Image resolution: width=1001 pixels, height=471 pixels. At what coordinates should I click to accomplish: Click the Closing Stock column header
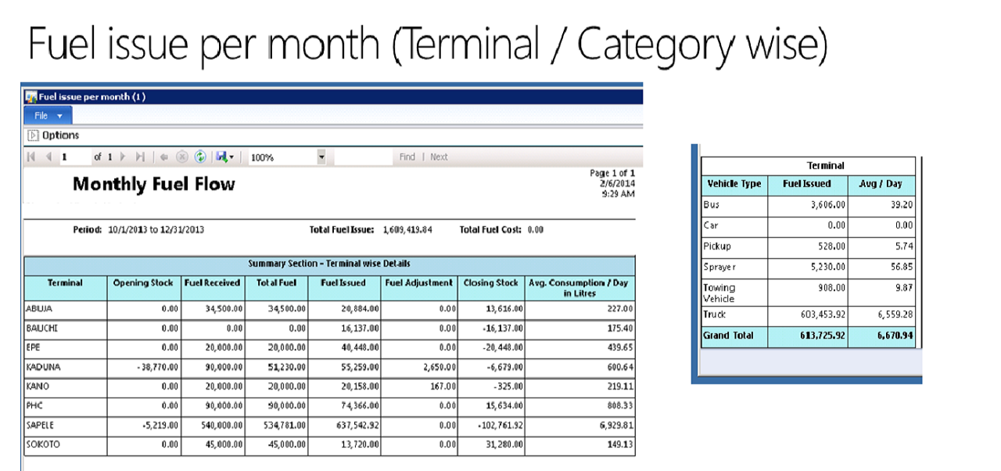(x=490, y=282)
